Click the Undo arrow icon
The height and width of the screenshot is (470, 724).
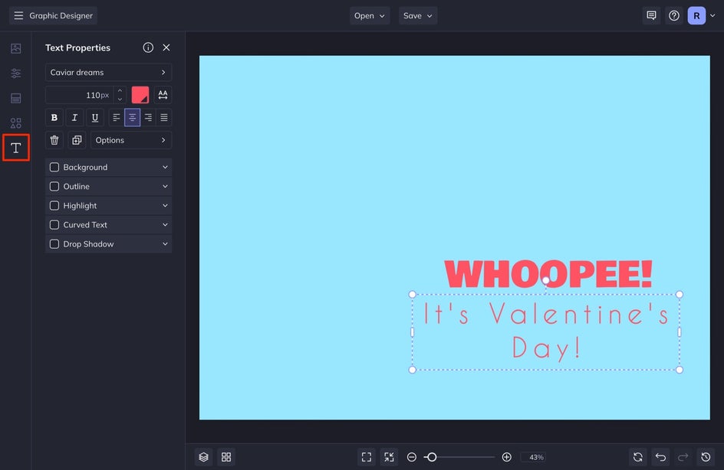click(660, 457)
